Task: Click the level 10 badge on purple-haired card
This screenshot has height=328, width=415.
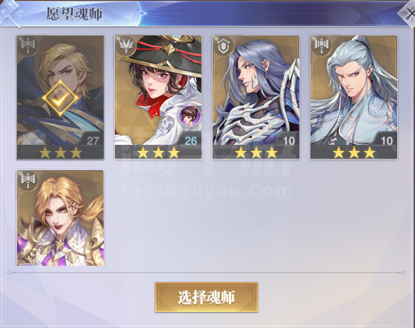Action: pyautogui.click(x=289, y=140)
